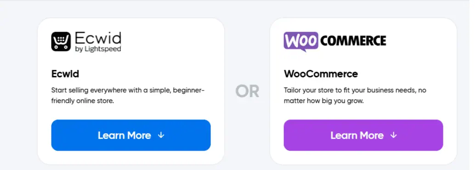Click the large Ecwid wordmark in the logo
475x170 pixels.
pos(98,38)
